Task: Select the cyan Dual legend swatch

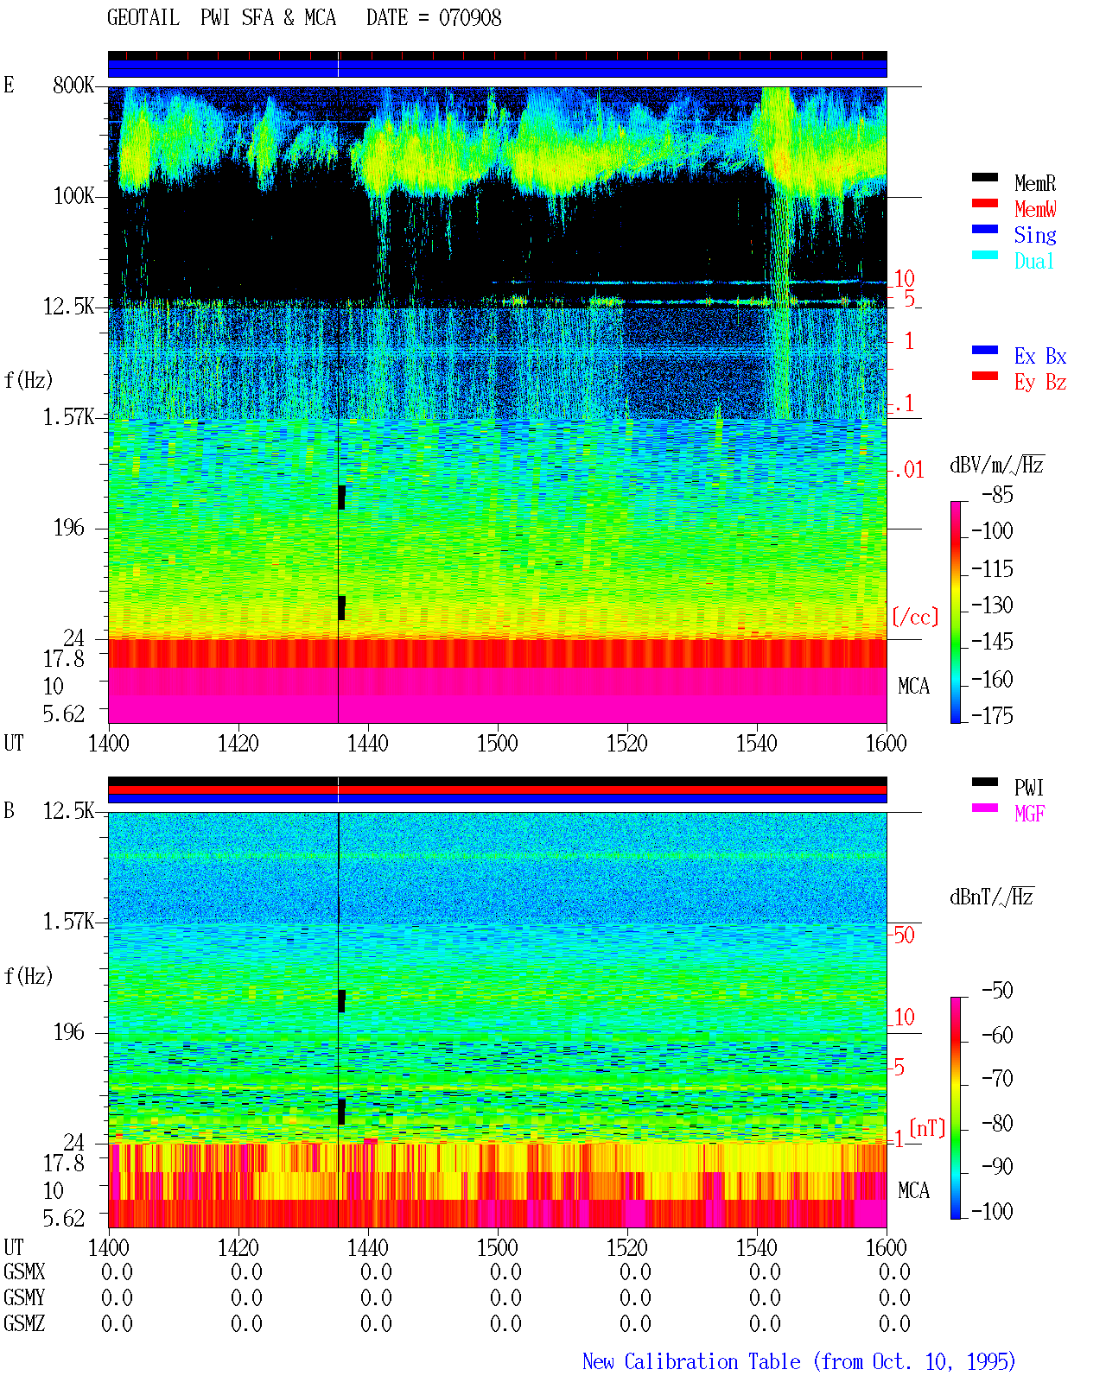Action: click(984, 255)
